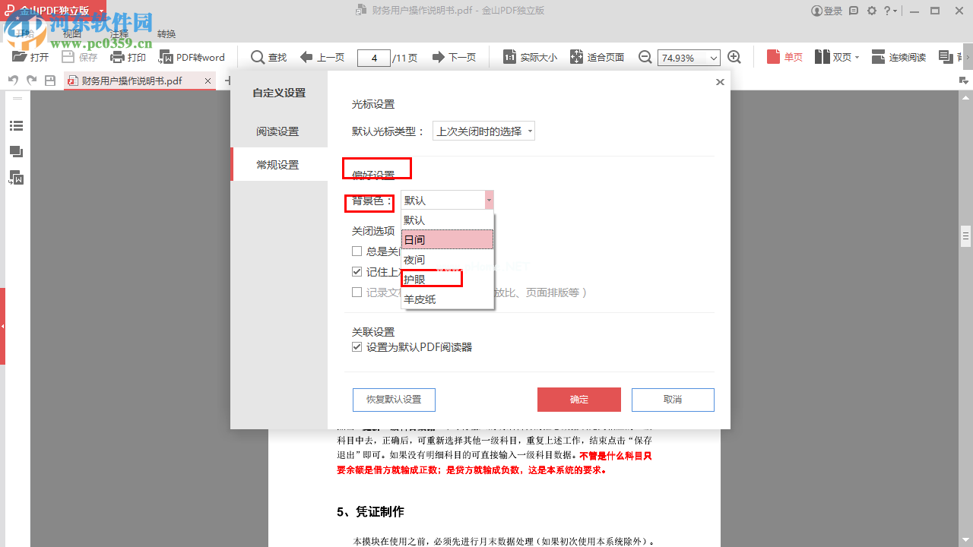Viewport: 973px width, 547px height.
Task: Click 登录 login user icon
Action: pos(827,11)
